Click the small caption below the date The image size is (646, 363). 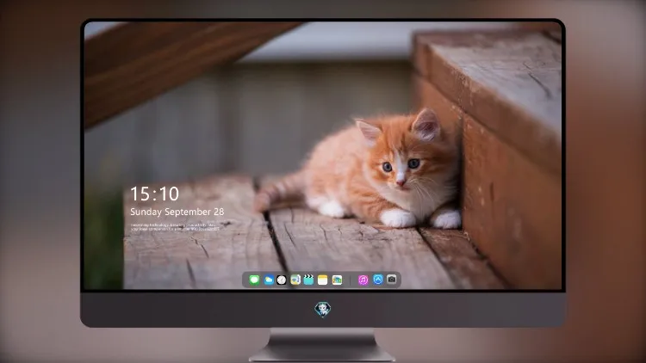pyautogui.click(x=175, y=227)
